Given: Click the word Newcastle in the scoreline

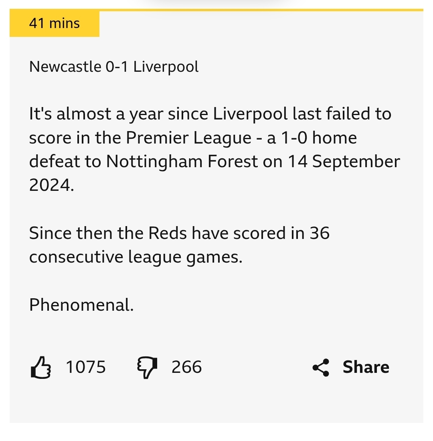Looking at the screenshot, I should (65, 67).
